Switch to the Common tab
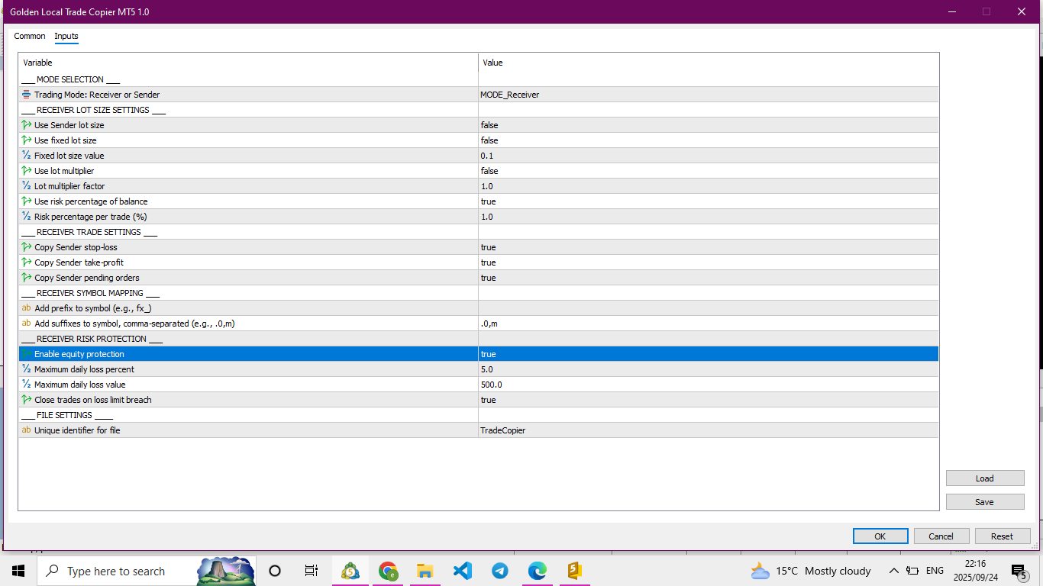This screenshot has width=1043, height=586. tap(30, 36)
